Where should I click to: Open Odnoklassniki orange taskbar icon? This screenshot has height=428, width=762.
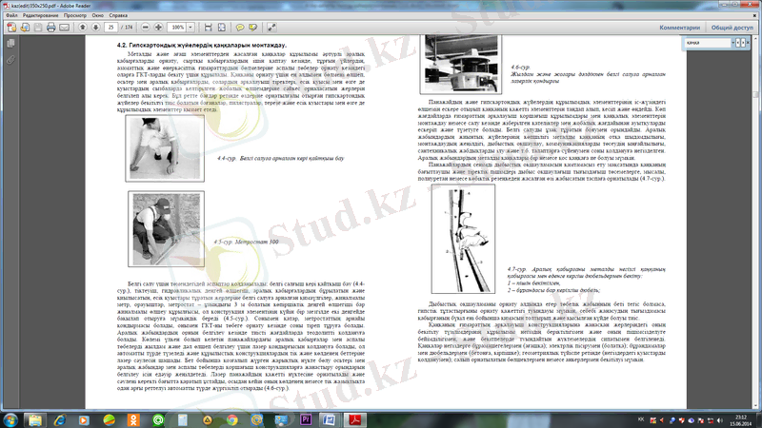point(133,419)
